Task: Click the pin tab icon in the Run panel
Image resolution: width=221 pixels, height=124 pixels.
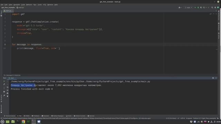Action: pos(4,96)
